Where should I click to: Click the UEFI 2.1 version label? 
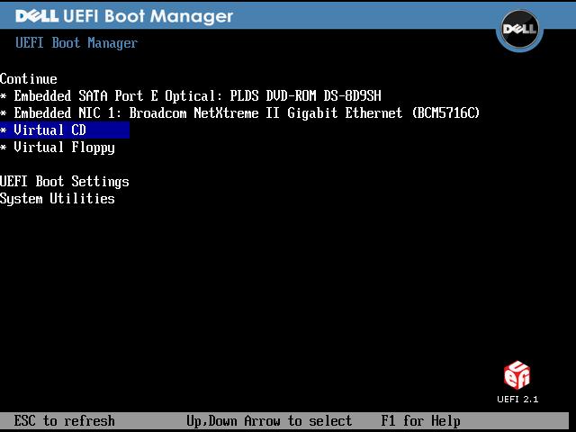click(517, 400)
